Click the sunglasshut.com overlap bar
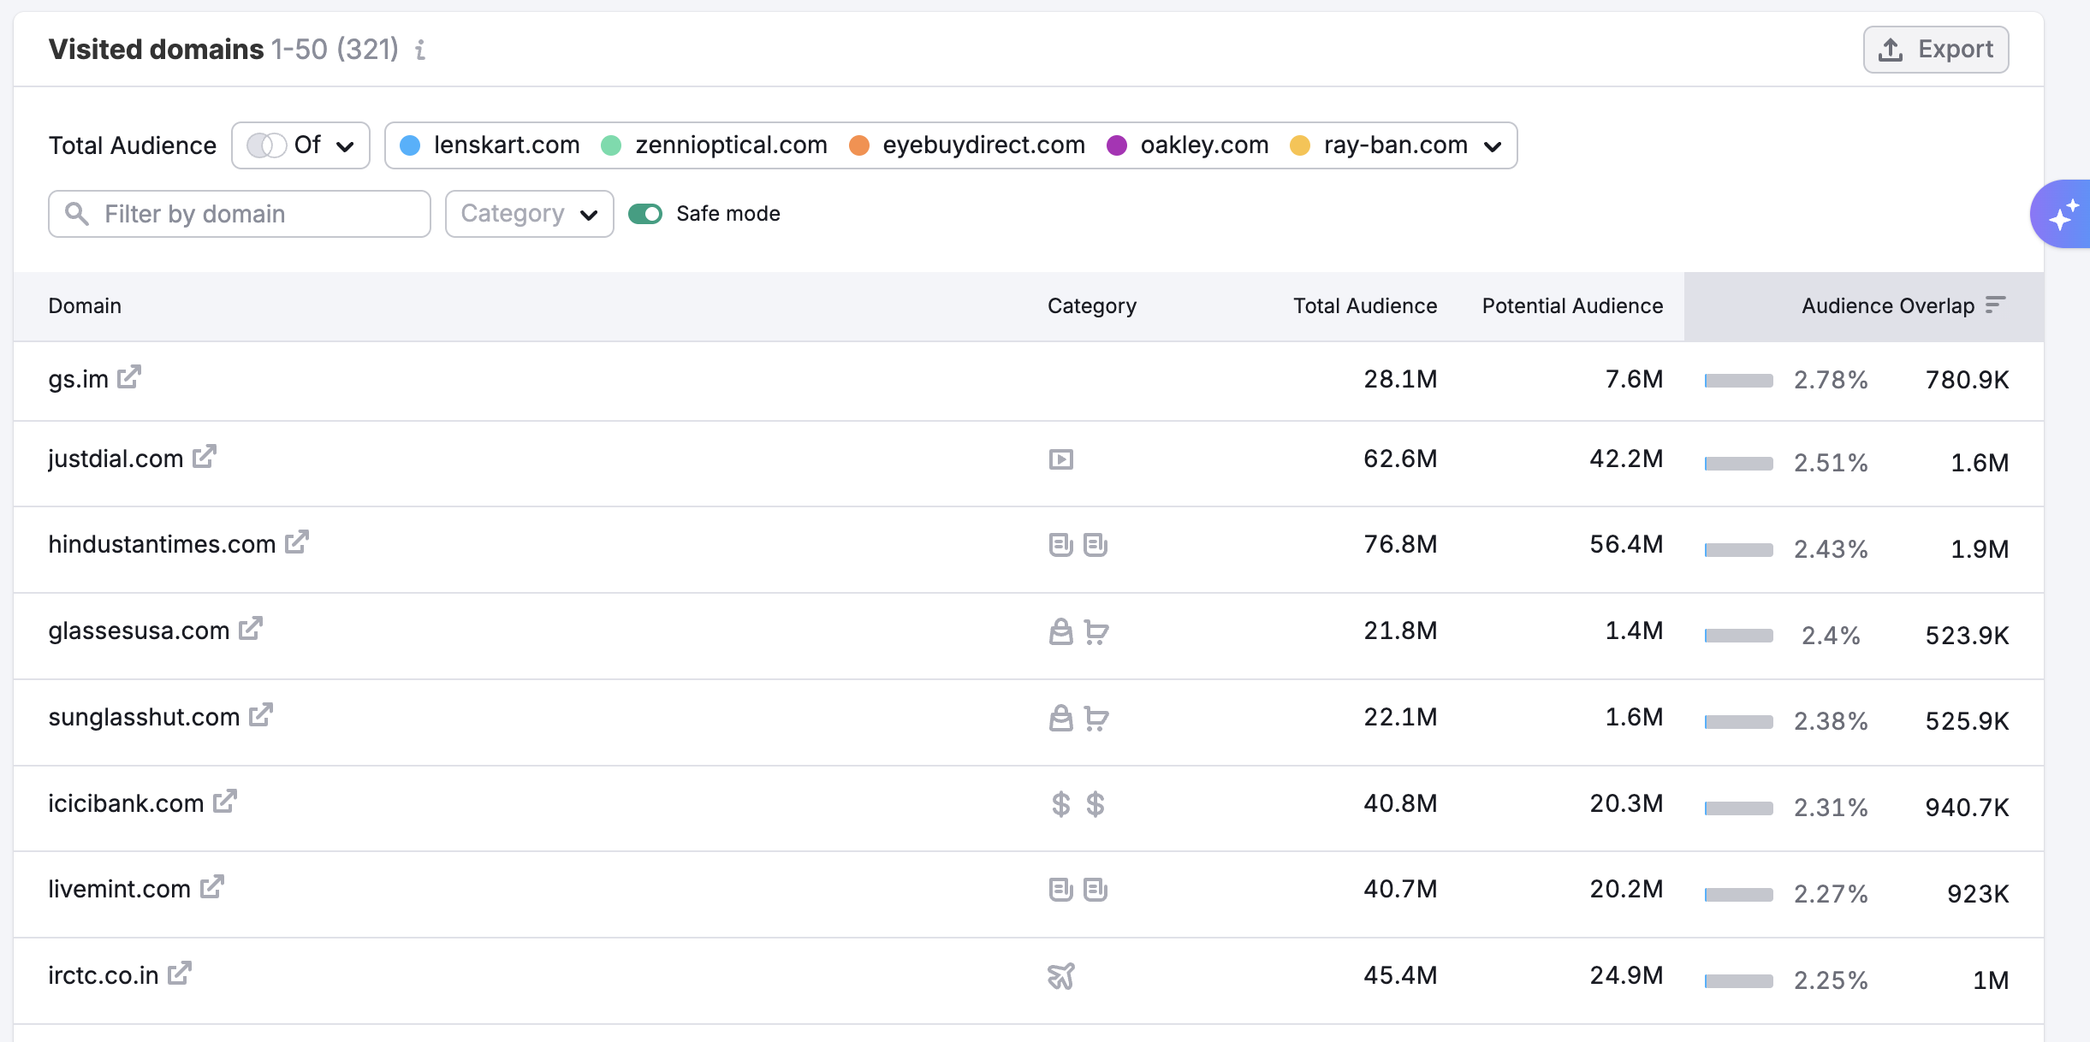 coord(1738,721)
